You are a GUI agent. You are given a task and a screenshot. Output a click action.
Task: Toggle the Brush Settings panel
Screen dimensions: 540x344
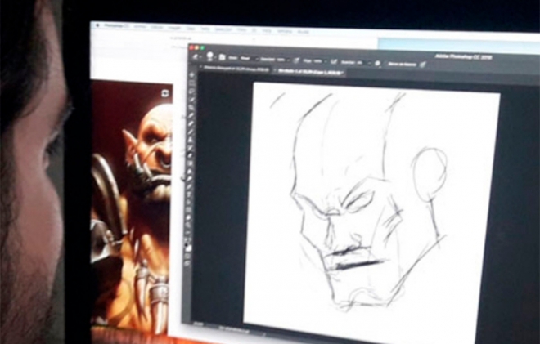[x=222, y=57]
